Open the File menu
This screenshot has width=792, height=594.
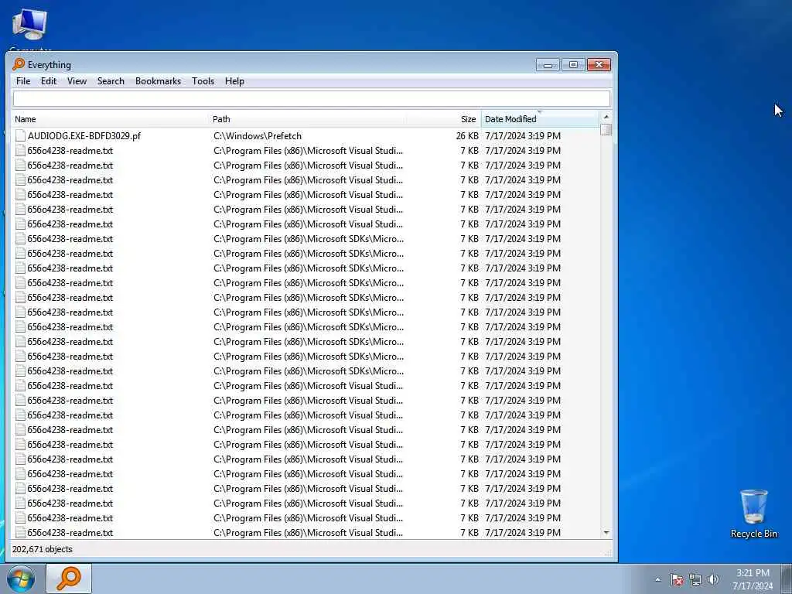click(23, 80)
